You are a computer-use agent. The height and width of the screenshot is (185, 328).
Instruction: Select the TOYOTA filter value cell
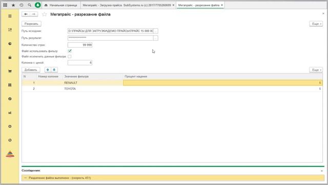pos(93,89)
